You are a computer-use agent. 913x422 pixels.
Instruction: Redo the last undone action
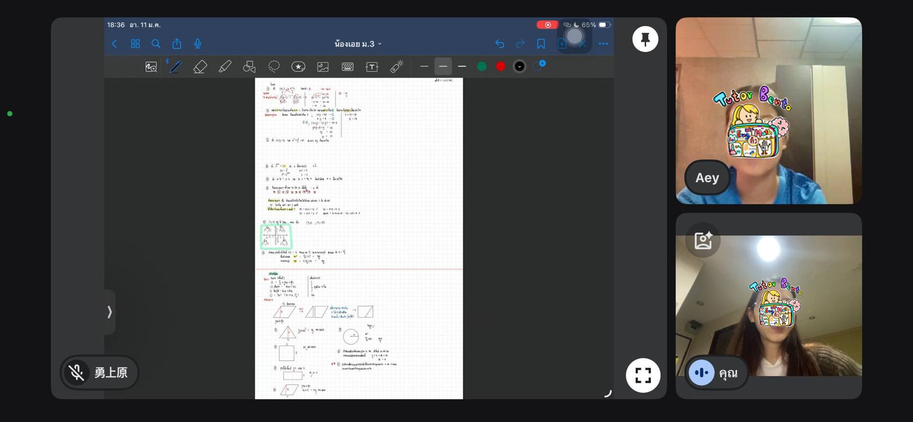tap(520, 44)
